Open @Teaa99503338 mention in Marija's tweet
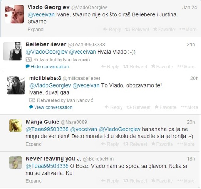The image size is (201, 189). pos(47,129)
